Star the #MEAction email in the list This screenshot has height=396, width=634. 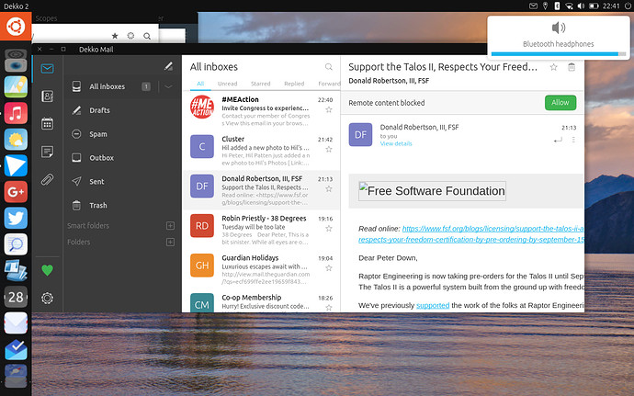click(329, 110)
